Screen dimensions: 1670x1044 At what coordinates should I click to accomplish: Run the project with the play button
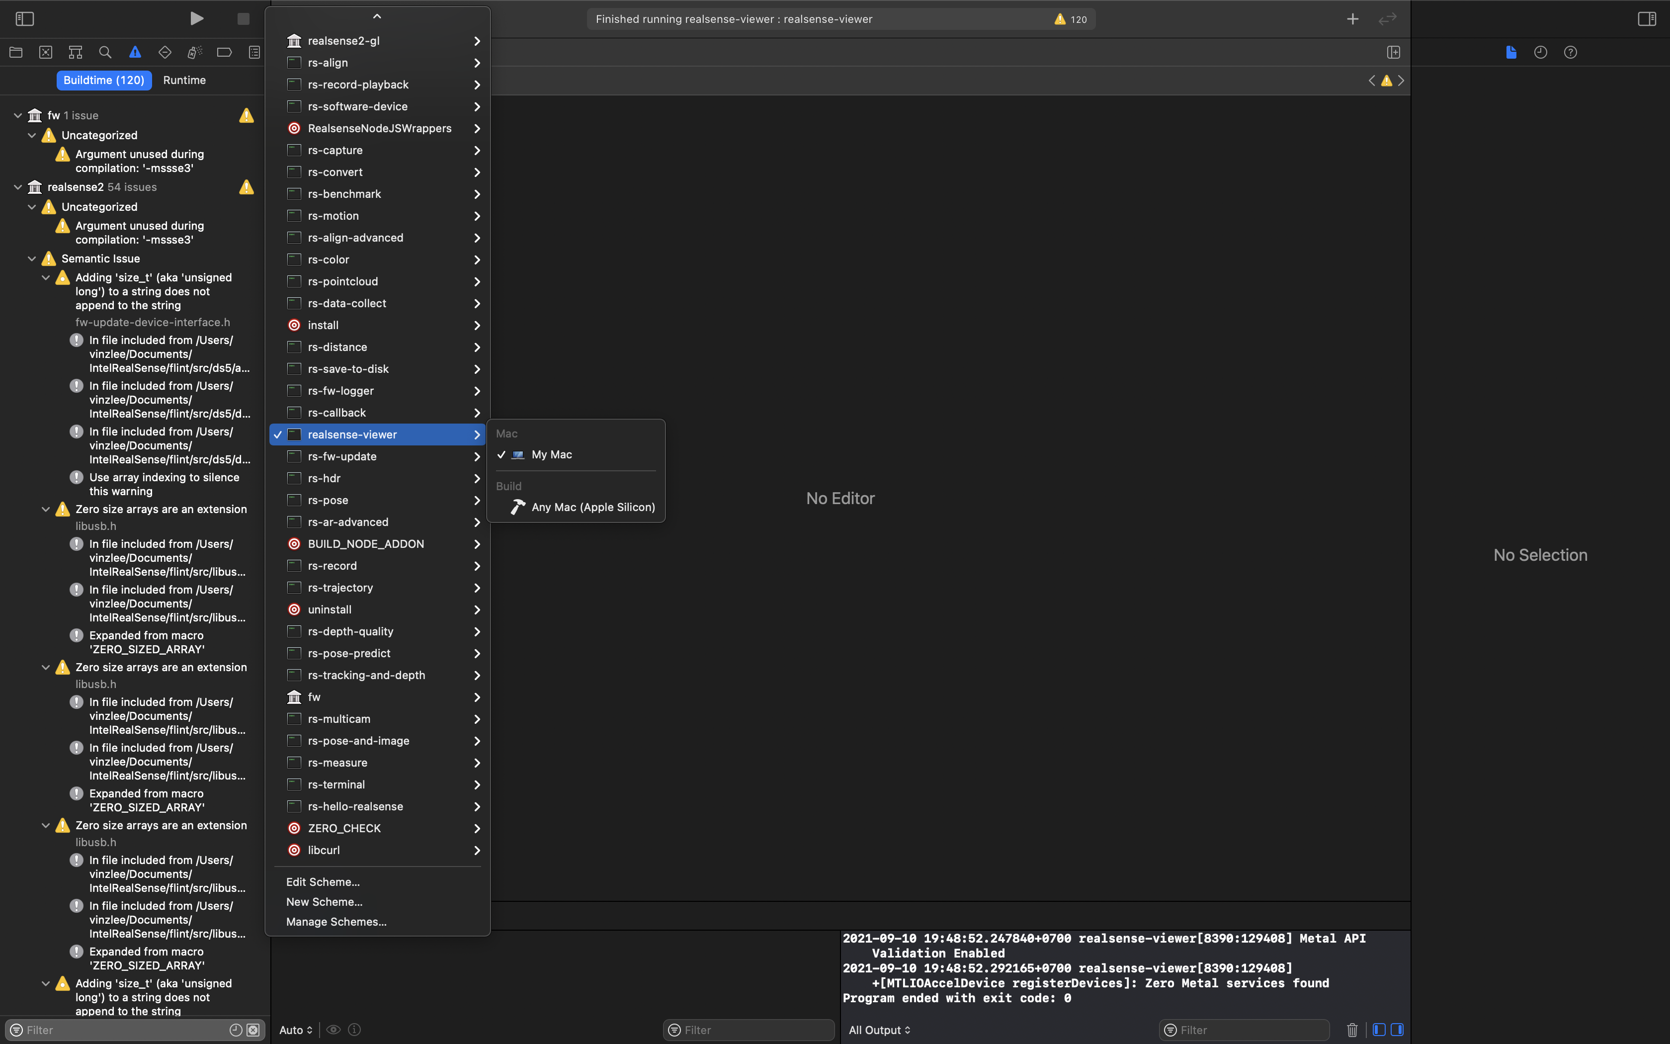point(197,19)
